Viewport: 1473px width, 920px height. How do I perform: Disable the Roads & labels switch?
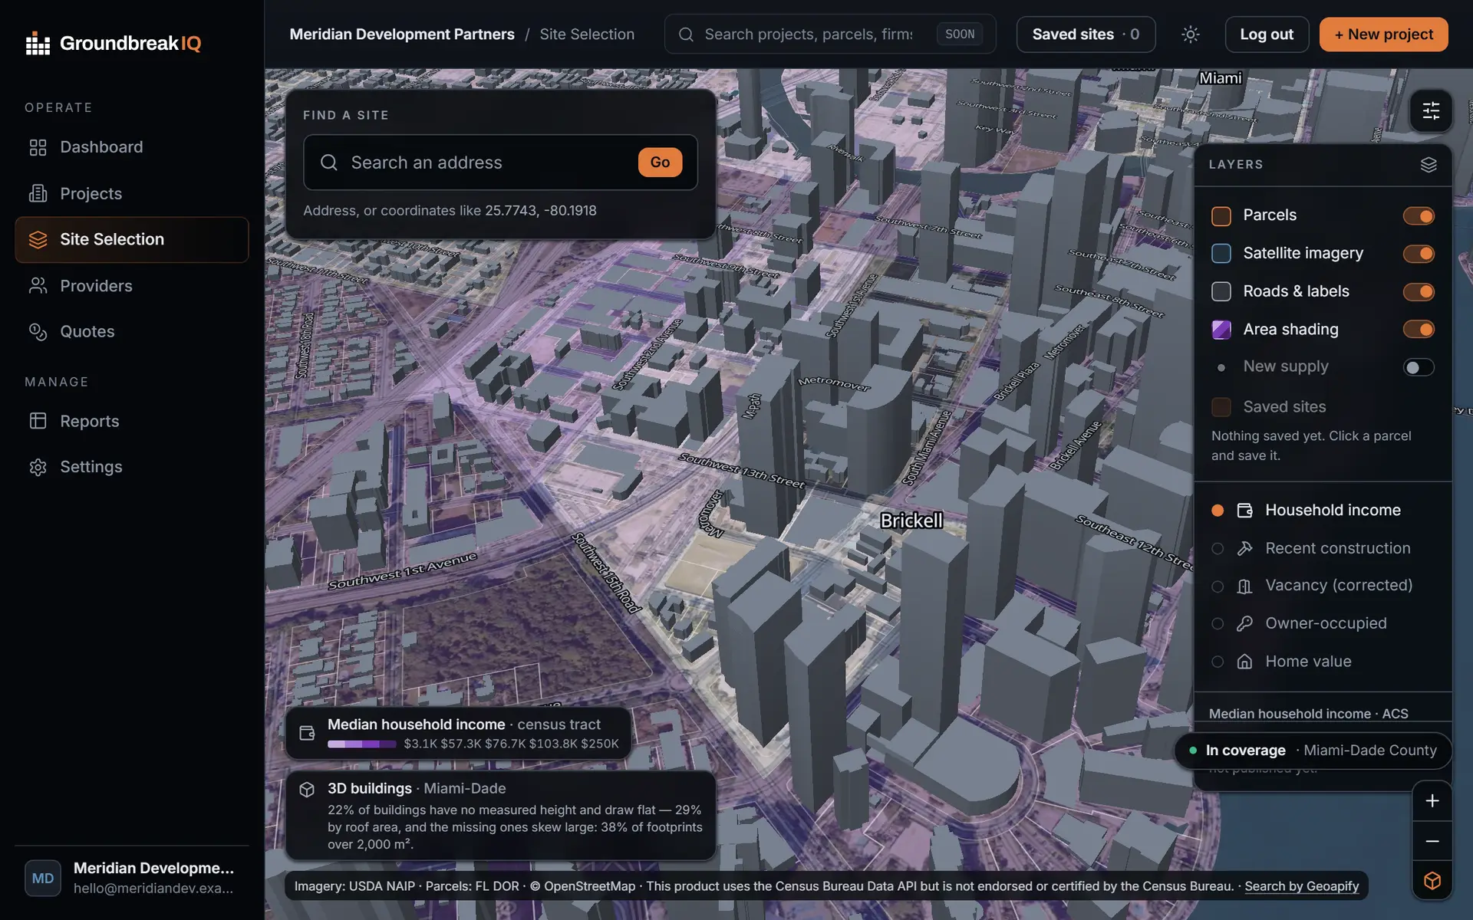coord(1419,292)
